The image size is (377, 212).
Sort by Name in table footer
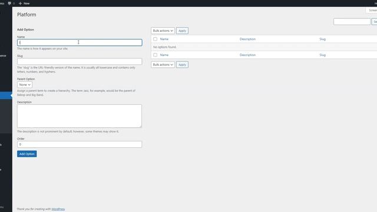click(164, 55)
